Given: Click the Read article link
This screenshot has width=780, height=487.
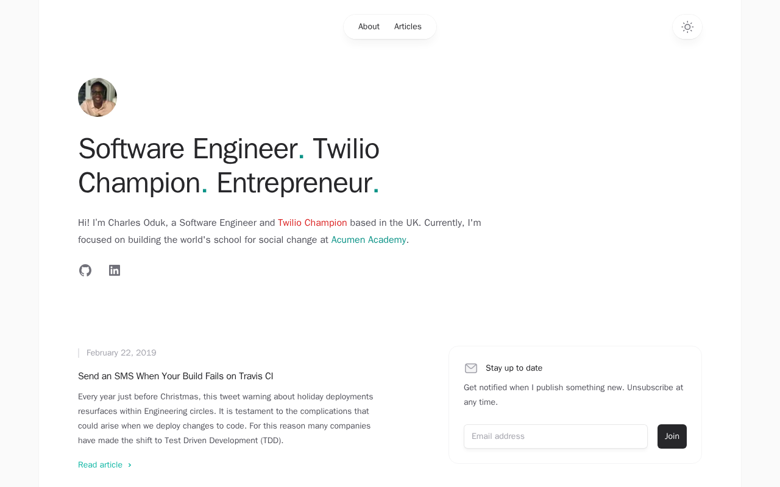Looking at the screenshot, I should tap(101, 465).
